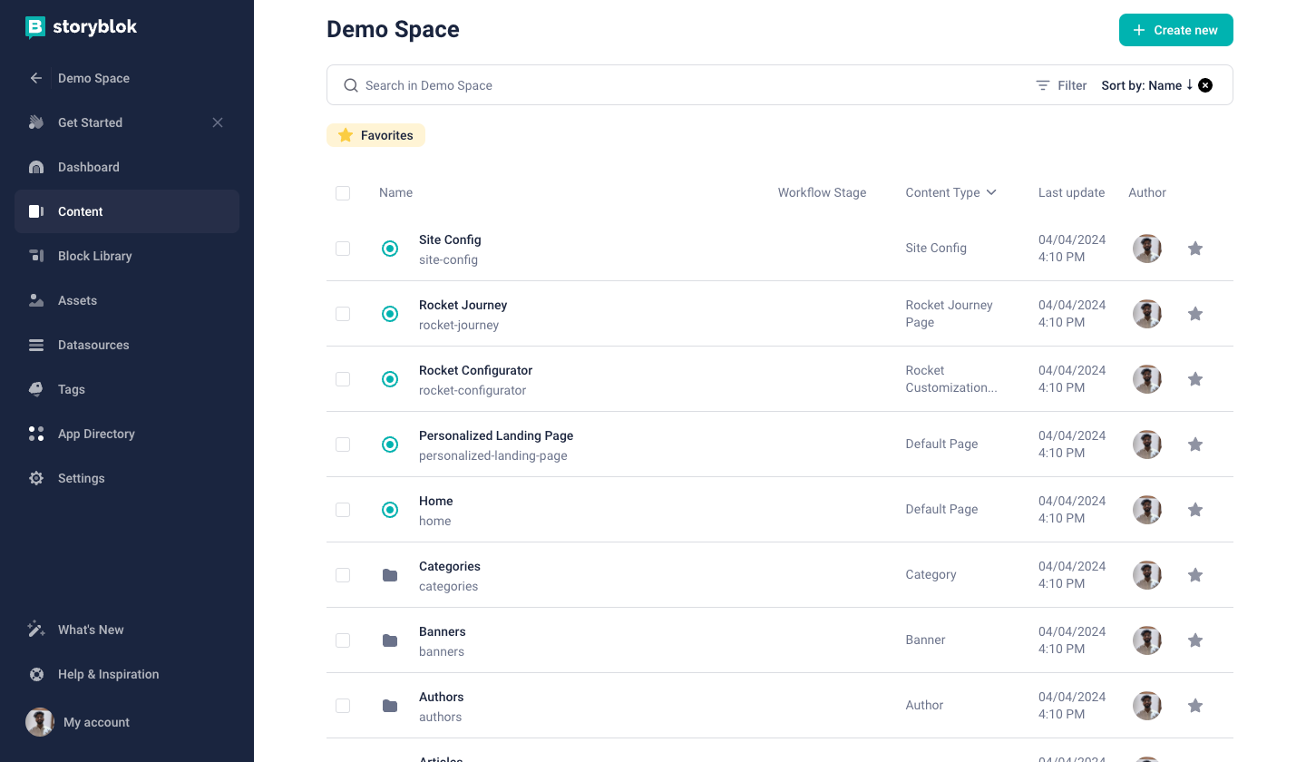Click the My account avatar

pos(40,722)
